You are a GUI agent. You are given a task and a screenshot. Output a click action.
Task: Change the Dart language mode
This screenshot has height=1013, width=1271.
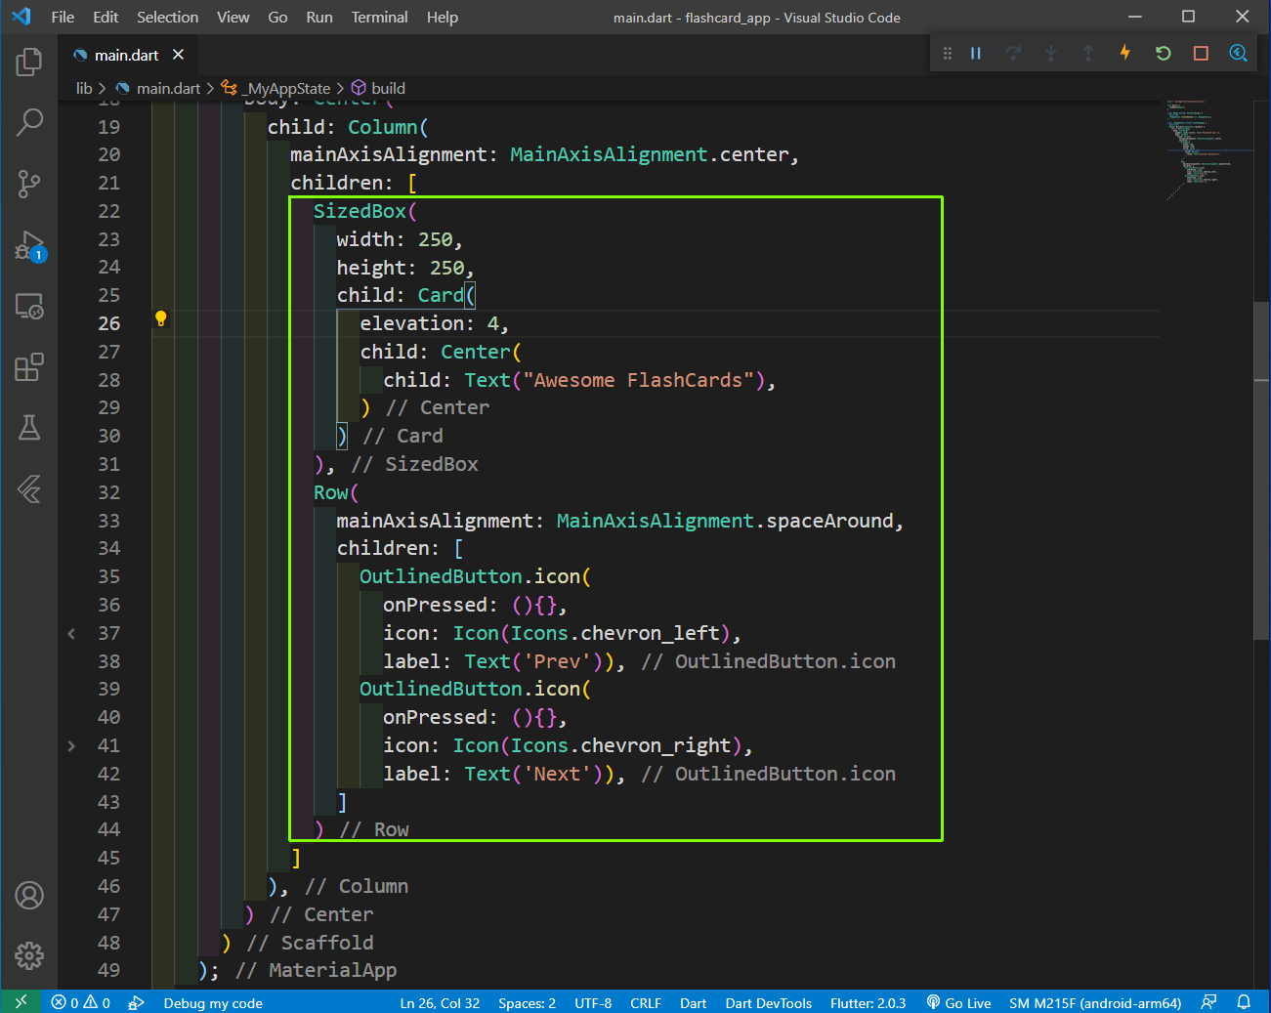pos(693,1002)
